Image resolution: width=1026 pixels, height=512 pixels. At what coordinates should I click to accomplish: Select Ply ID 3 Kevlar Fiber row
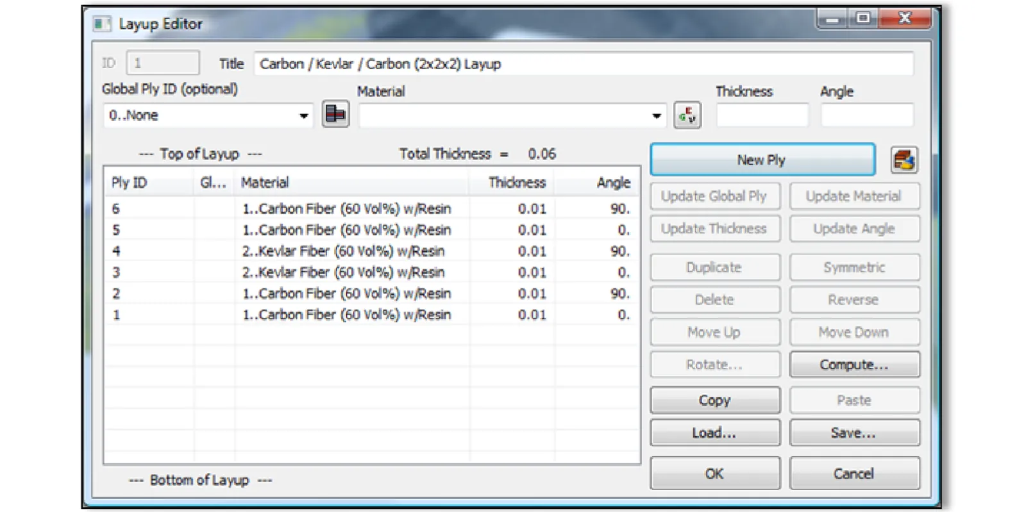371,272
